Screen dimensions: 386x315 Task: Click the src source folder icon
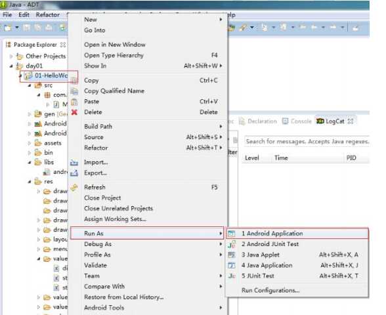[x=38, y=85]
